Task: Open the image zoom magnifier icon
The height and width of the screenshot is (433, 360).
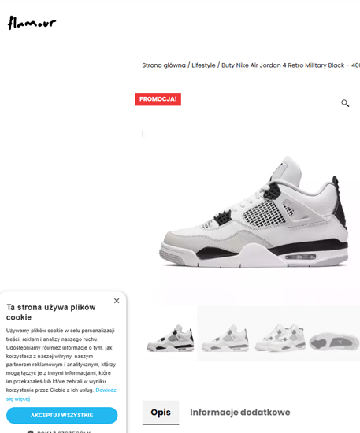Action: (x=345, y=103)
